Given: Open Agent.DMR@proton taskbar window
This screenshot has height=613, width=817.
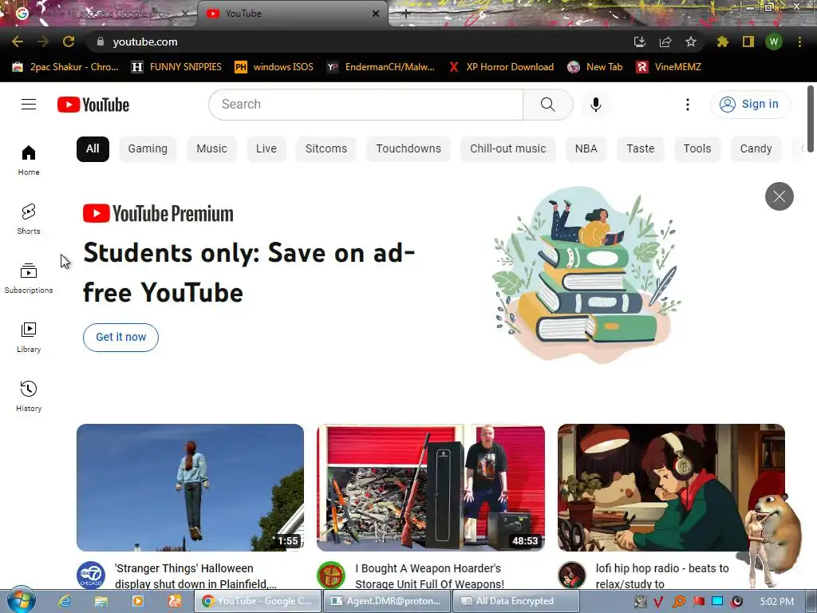Looking at the screenshot, I should 387,601.
